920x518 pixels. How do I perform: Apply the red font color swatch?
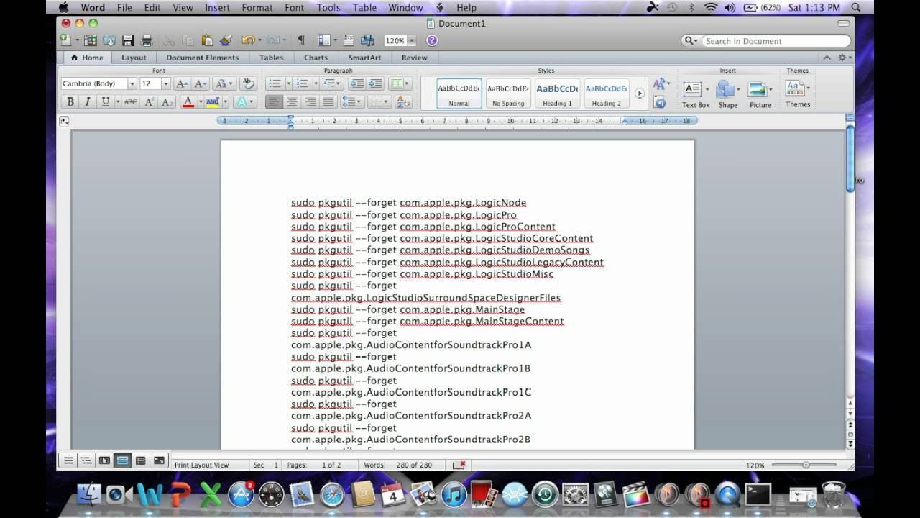(x=188, y=102)
